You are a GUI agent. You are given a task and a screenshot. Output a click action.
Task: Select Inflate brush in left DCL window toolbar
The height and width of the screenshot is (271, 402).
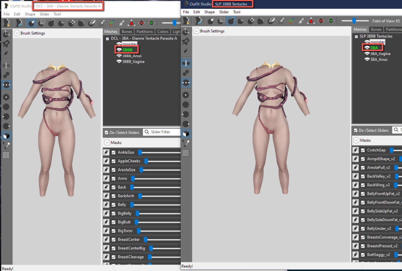tap(51, 23)
